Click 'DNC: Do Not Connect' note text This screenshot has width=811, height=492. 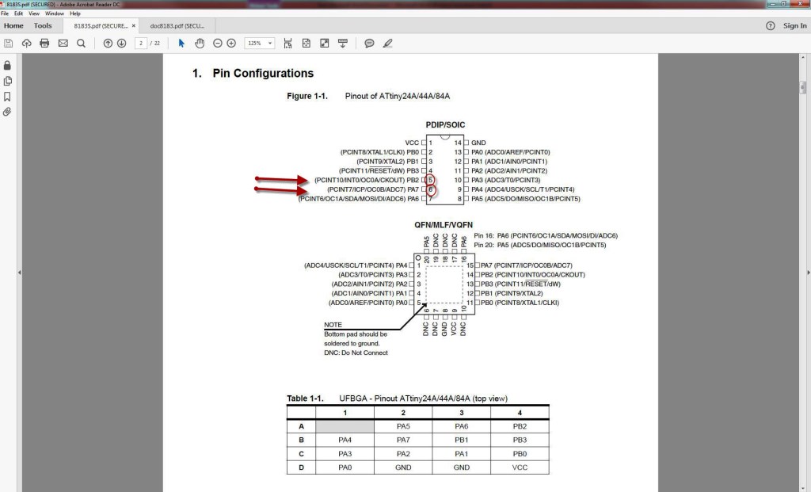pyautogui.click(x=356, y=353)
